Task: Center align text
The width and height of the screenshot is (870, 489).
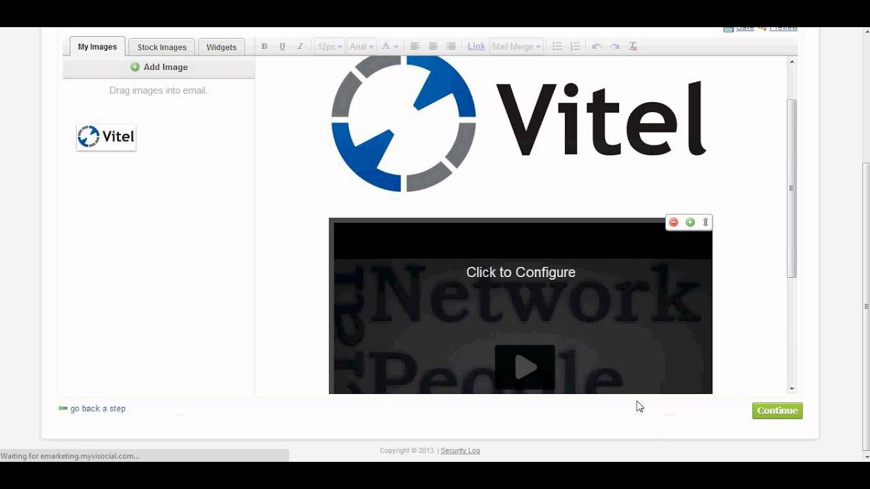Action: click(433, 46)
